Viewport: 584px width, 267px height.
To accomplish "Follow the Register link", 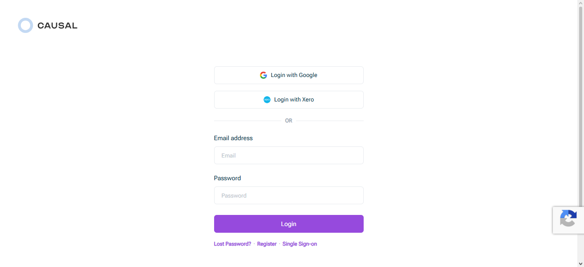I will 267,244.
